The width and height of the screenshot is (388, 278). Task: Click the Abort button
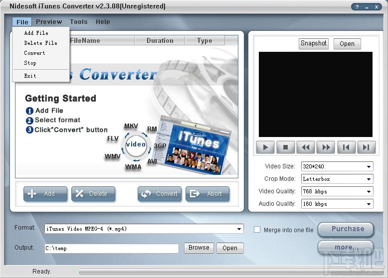[207, 194]
